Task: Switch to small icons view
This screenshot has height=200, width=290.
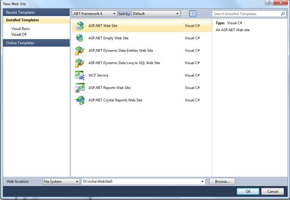Action: point(185,14)
